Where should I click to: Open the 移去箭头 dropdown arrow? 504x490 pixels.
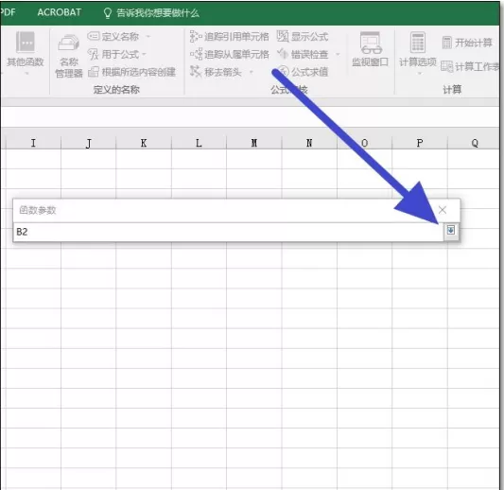click(x=251, y=72)
